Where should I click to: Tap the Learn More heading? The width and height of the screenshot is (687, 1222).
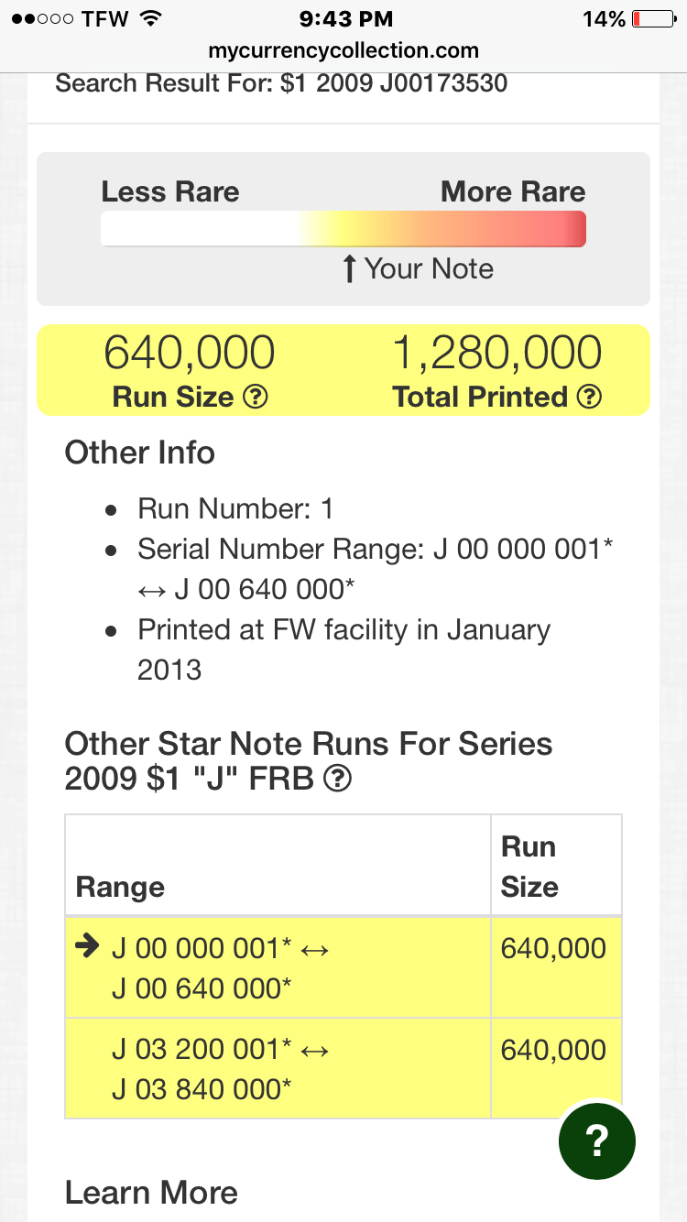click(x=151, y=1193)
